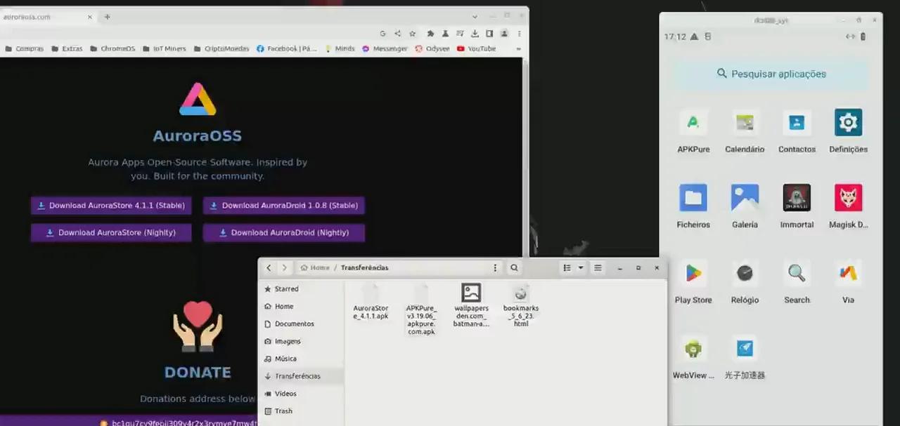
Task: Select AuroraStore_4.1.1.apk file
Action: [371, 302]
